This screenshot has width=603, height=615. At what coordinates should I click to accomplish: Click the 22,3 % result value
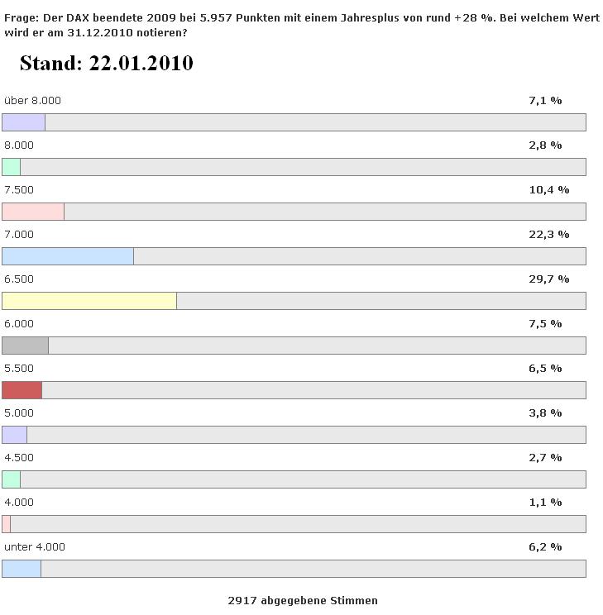[548, 235]
